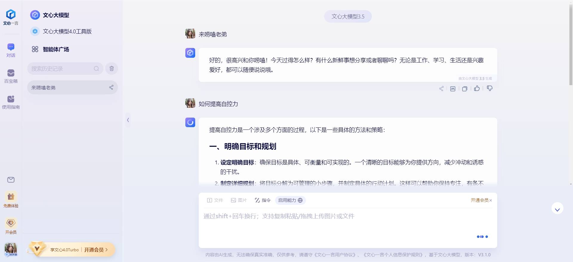
Task: Dislike the first reply with thumbs down
Action: click(x=489, y=88)
